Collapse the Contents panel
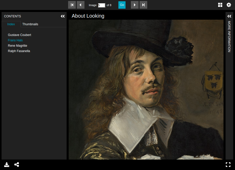 [63, 16]
